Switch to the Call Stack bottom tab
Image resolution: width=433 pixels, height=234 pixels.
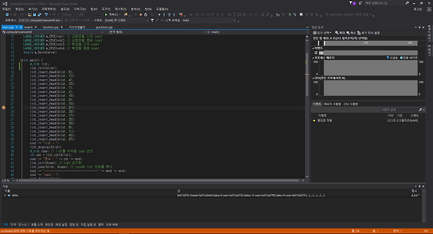(37, 224)
